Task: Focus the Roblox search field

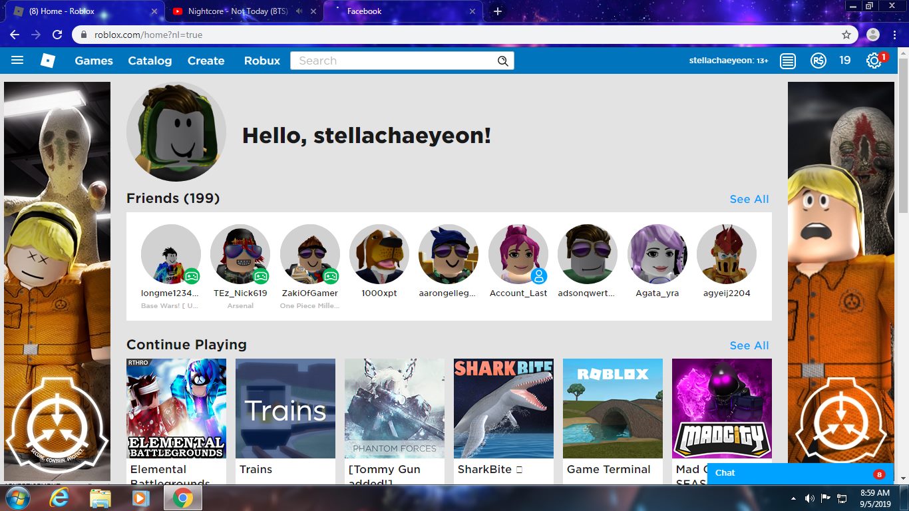Action: 402,61
